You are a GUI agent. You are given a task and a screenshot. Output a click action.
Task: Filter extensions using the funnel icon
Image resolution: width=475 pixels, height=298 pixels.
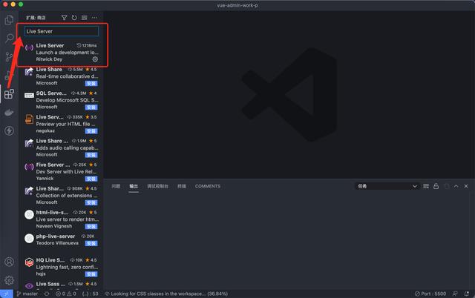coord(64,18)
